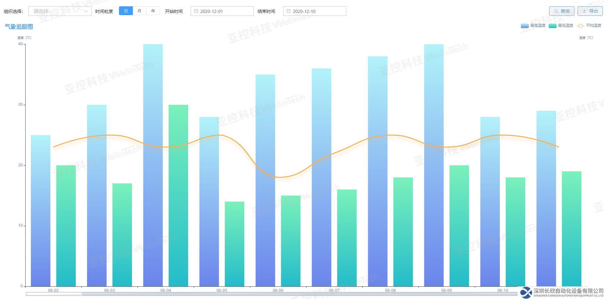Click the calendar icon in end time field

[288, 11]
